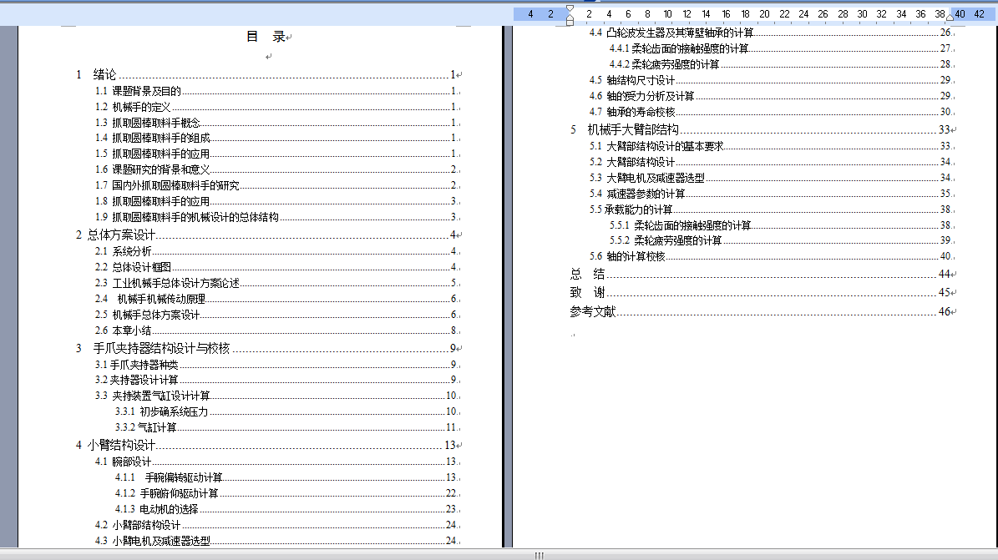
Task: Click entry 5.3 大臂电机及减速器选型
Action: [771, 179]
